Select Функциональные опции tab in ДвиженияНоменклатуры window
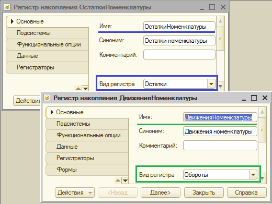272x204 pixels. click(x=87, y=135)
